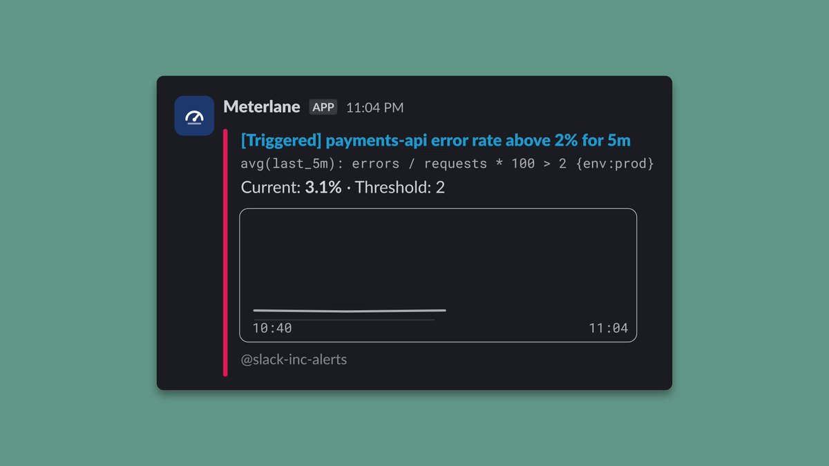Click the 11:04 graph end label
This screenshot has height=466, width=829.
tap(609, 328)
